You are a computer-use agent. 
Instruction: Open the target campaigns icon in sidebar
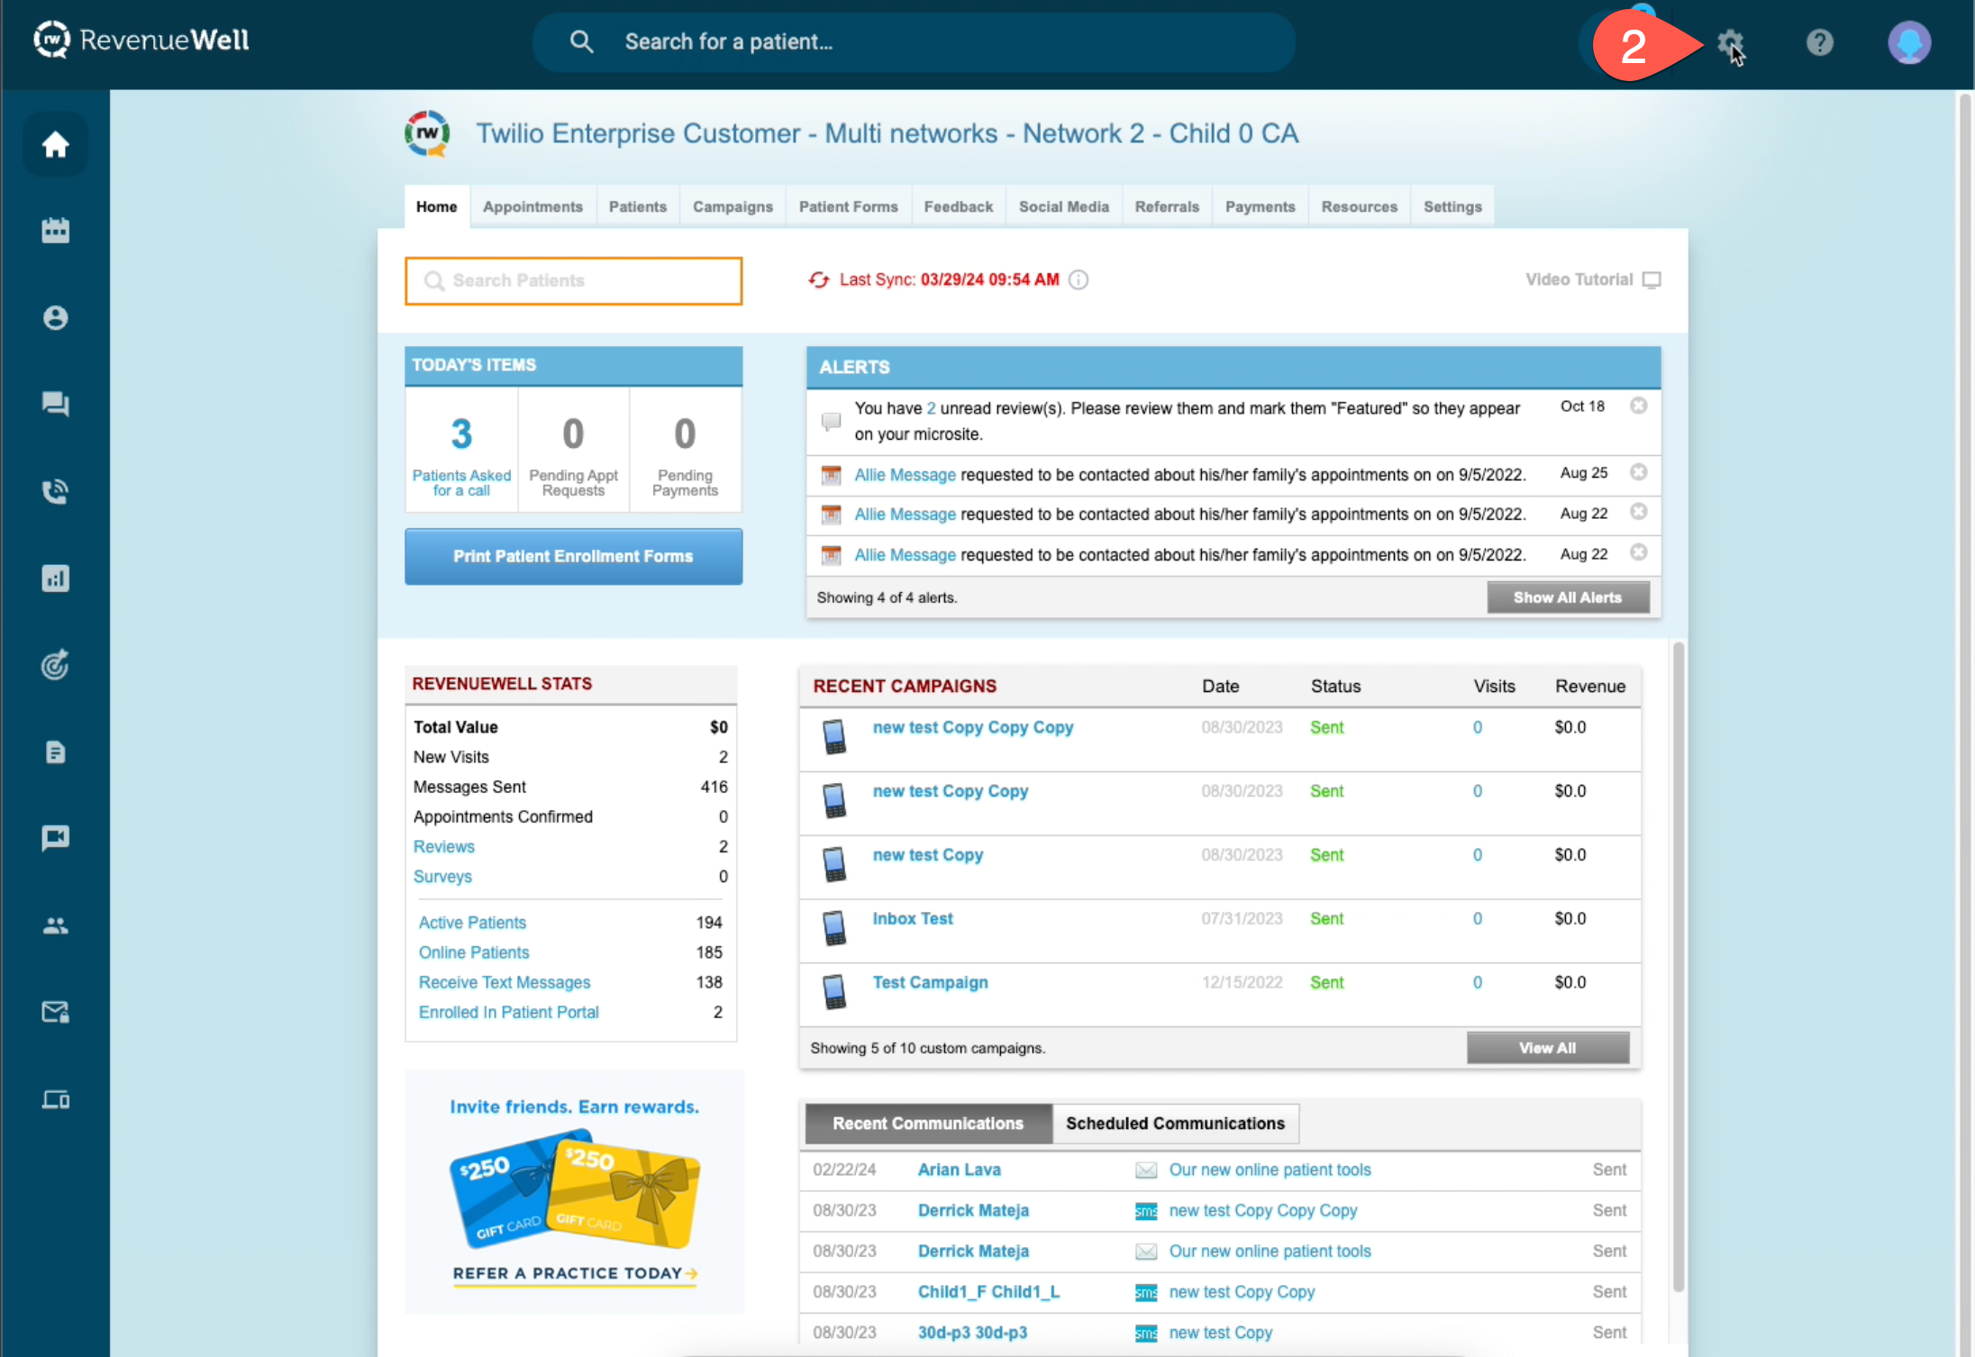coord(56,665)
